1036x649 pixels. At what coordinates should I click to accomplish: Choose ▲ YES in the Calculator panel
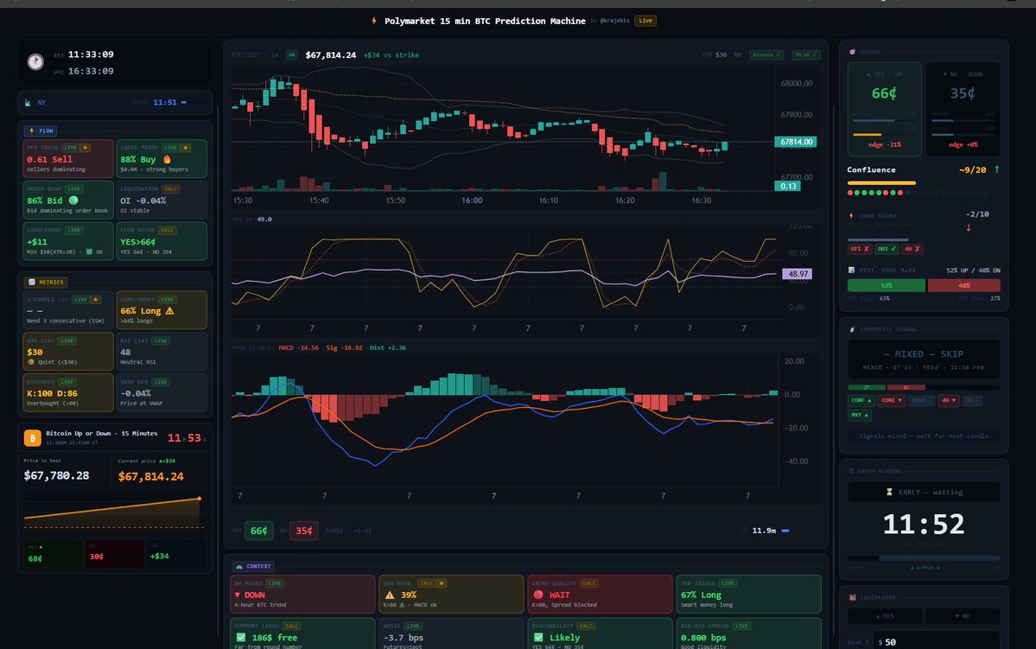tap(885, 616)
